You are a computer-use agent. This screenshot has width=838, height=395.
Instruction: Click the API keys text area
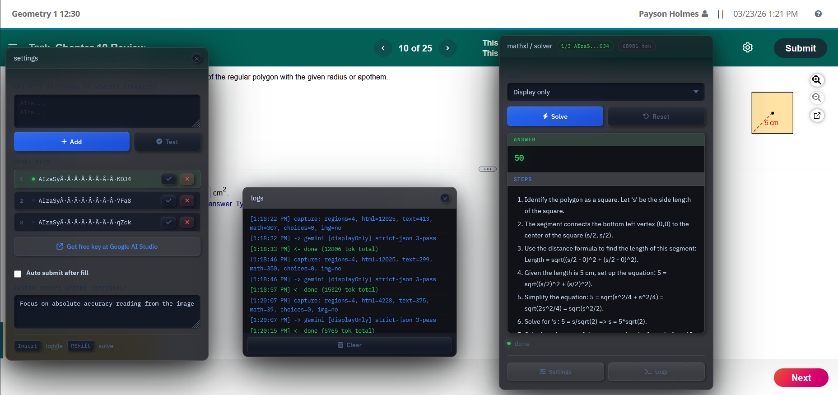tap(107, 111)
